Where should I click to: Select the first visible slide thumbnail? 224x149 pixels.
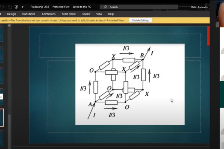tap(2, 33)
